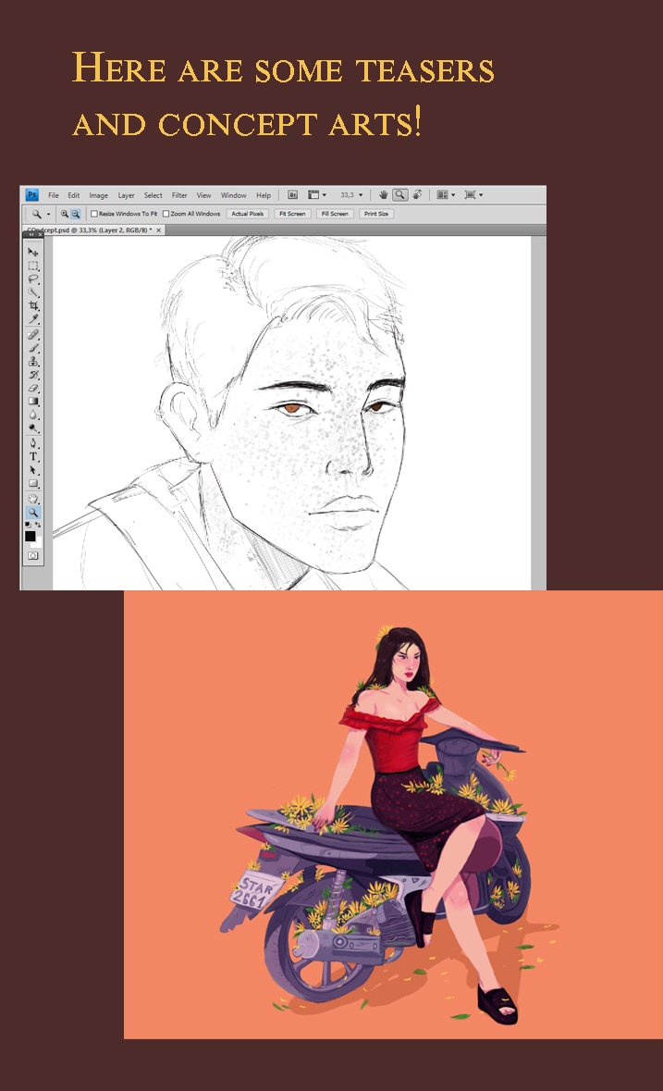
Task: Toggle Quick Mask mode
Action: [x=33, y=555]
